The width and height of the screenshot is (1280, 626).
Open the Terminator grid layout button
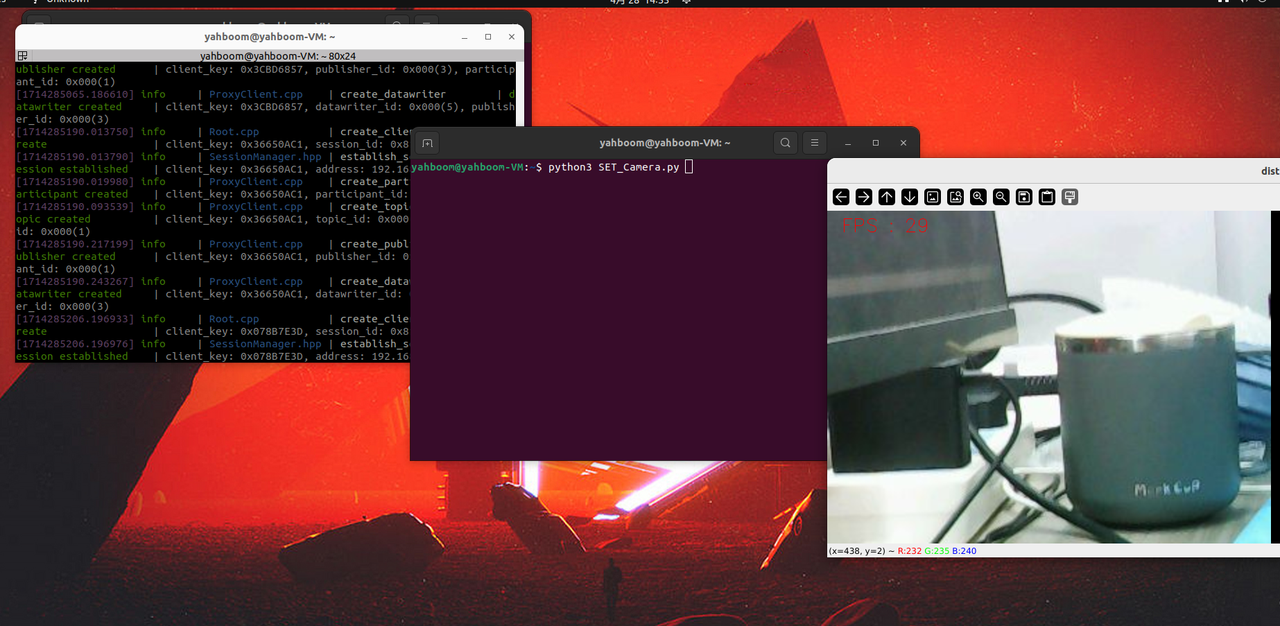(x=22, y=55)
